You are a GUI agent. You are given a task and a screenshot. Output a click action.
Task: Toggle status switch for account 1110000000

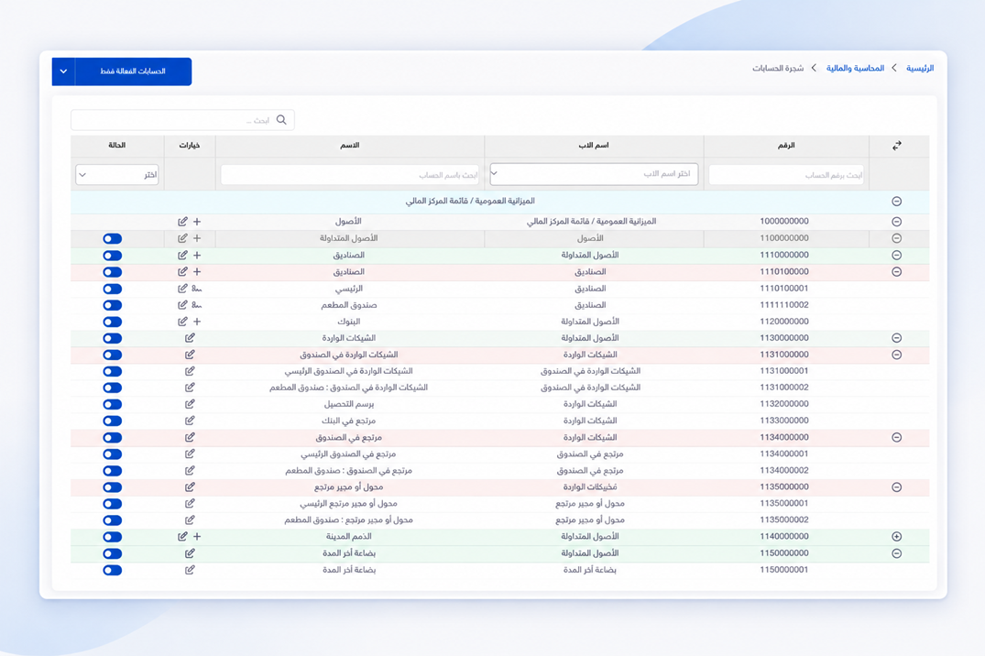(113, 256)
